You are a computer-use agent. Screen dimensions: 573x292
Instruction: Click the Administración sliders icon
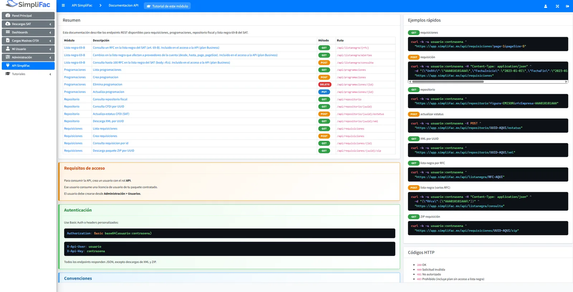(8, 57)
